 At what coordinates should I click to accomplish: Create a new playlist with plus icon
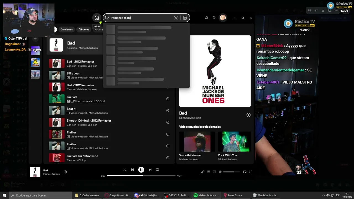pyautogui.click(x=35, y=39)
